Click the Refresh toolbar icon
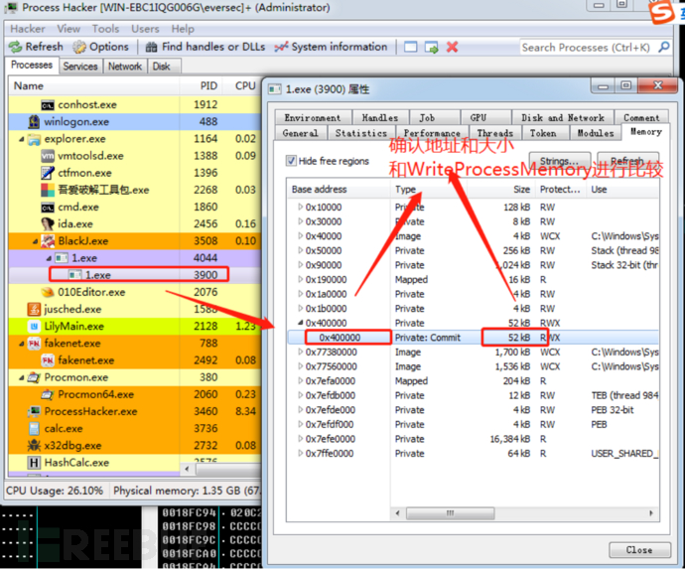The width and height of the screenshot is (685, 569). tap(17, 47)
